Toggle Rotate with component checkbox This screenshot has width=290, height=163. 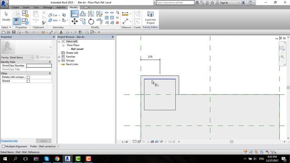click(28, 77)
